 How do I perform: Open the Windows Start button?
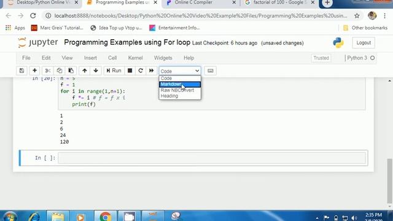point(10,217)
